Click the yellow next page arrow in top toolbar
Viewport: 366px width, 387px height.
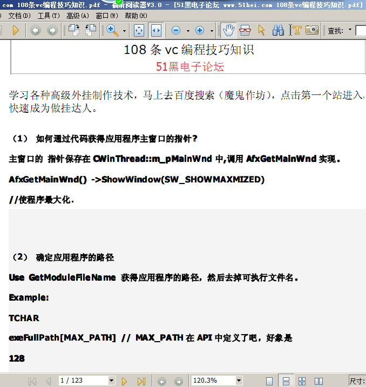pyautogui.click(x=16, y=30)
